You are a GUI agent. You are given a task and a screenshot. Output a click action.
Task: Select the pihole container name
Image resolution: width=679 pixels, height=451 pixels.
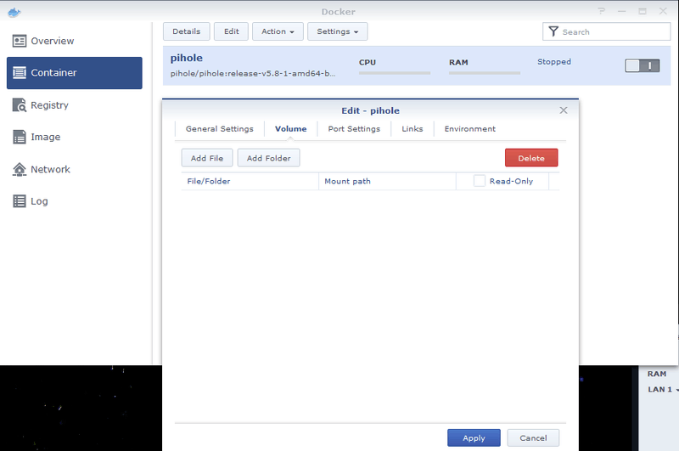[x=186, y=58]
